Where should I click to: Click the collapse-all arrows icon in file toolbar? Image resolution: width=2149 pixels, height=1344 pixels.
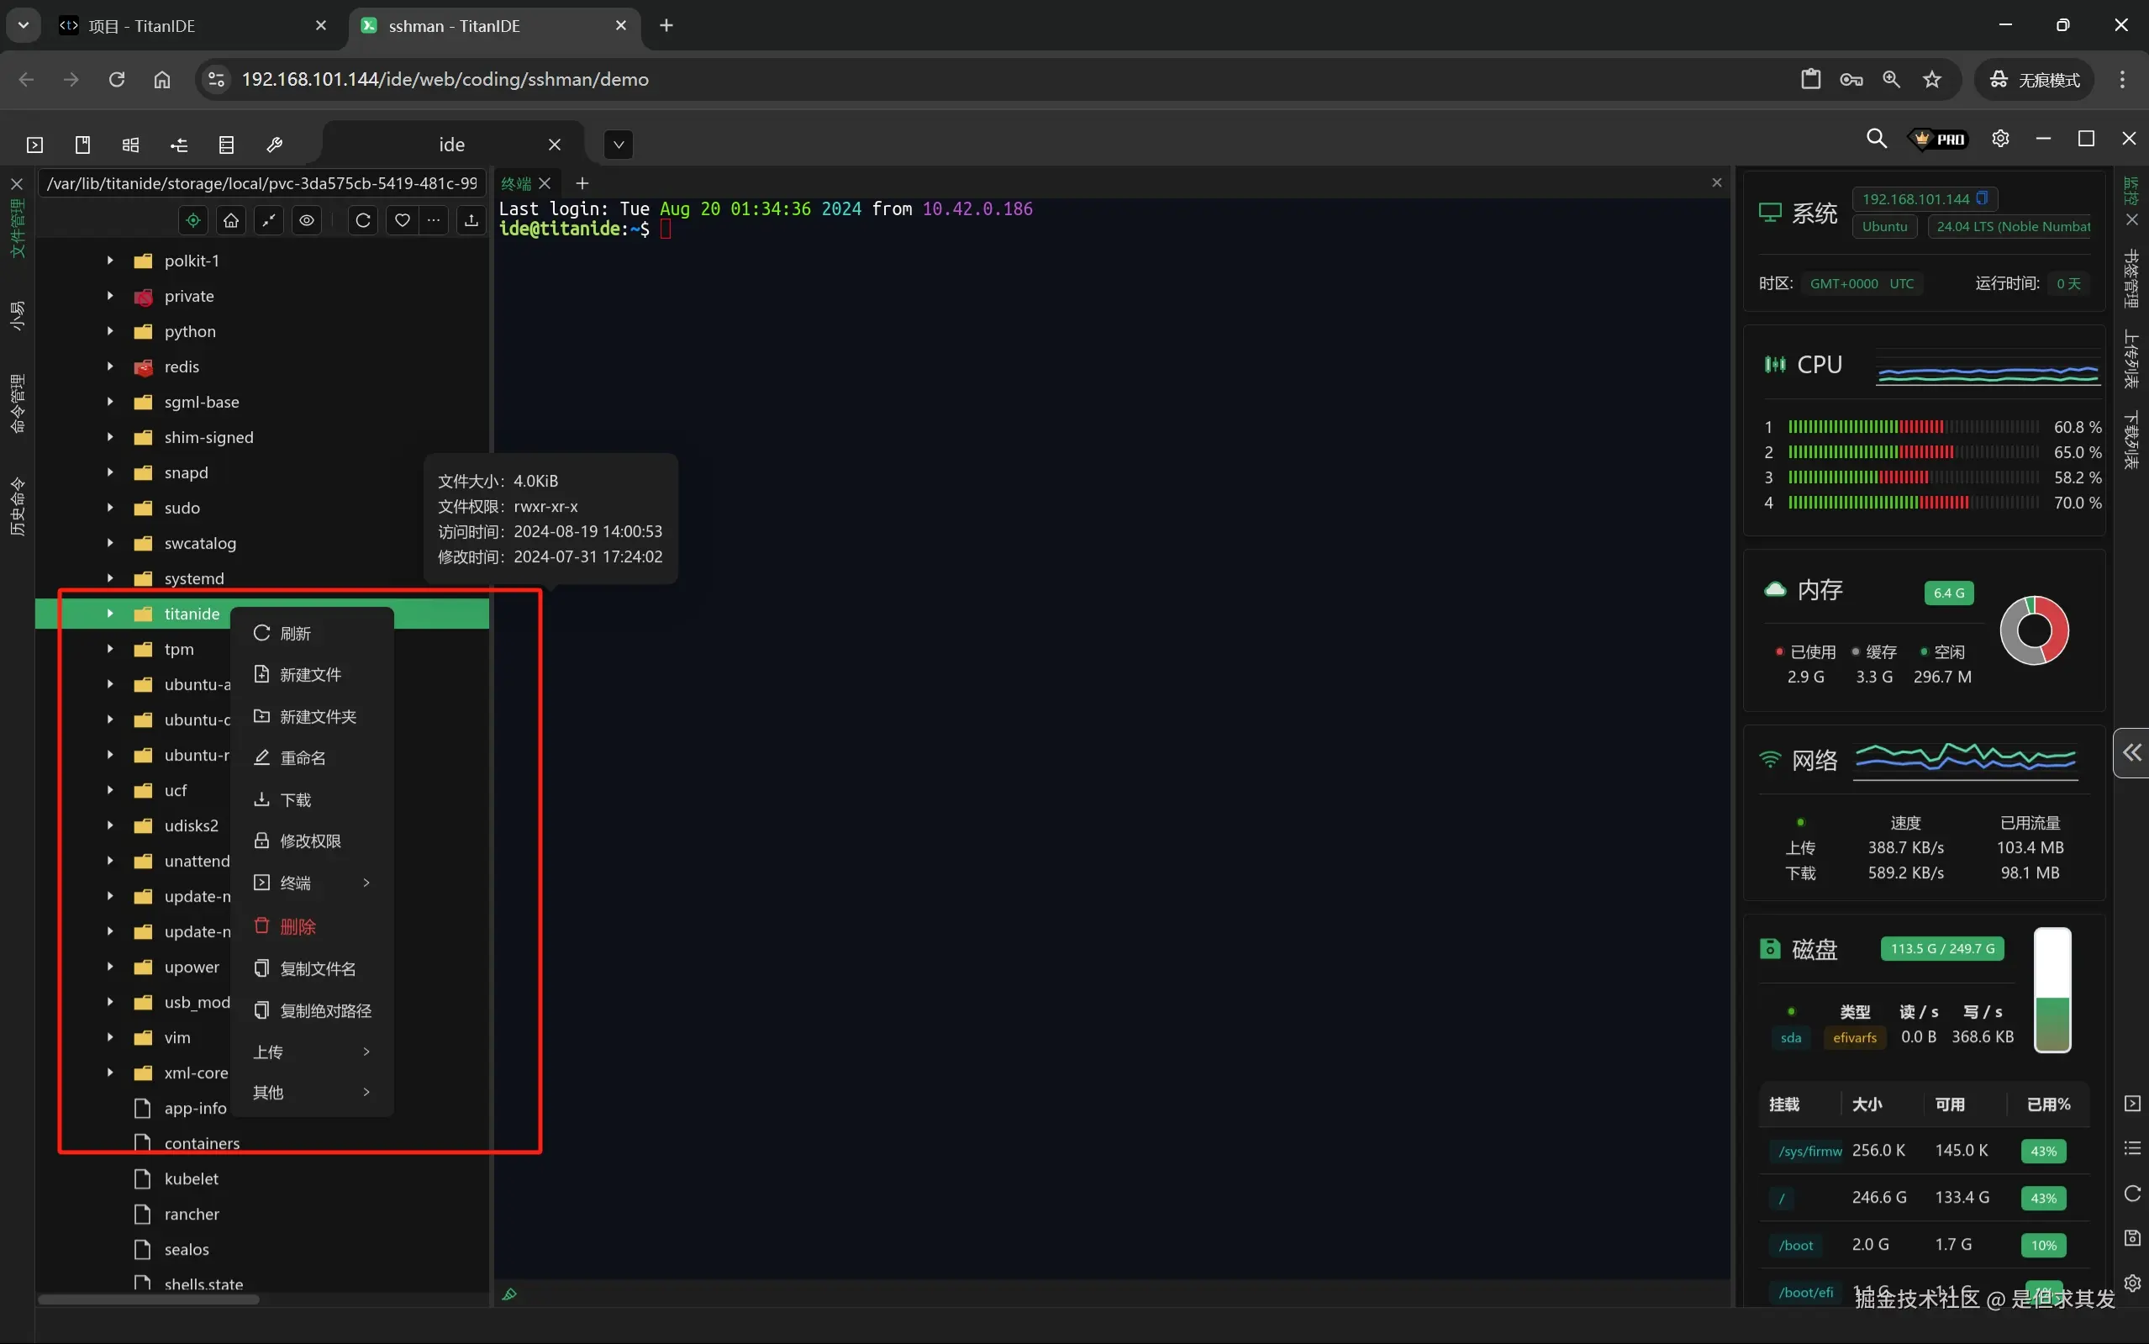coord(268,220)
